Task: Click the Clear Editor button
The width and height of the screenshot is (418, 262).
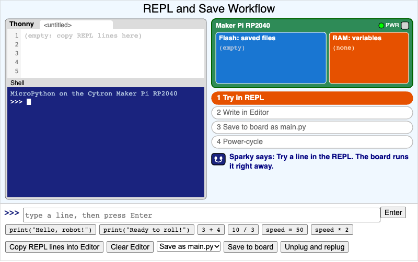Action: tap(130, 247)
